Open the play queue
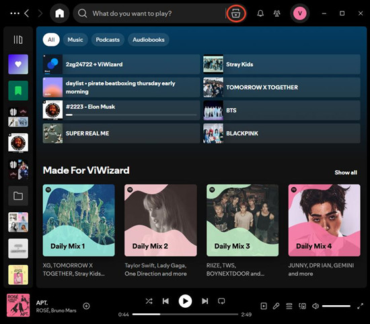 click(x=289, y=306)
